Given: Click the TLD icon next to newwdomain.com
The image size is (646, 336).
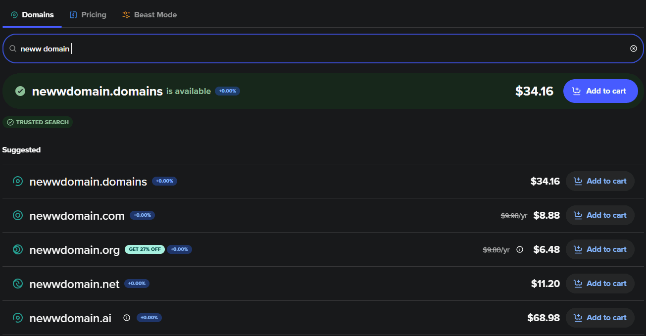Looking at the screenshot, I should coord(18,215).
